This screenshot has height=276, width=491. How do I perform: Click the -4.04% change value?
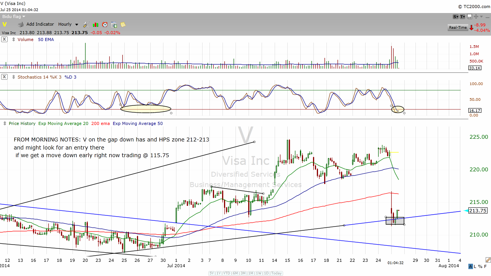pyautogui.click(x=482, y=30)
